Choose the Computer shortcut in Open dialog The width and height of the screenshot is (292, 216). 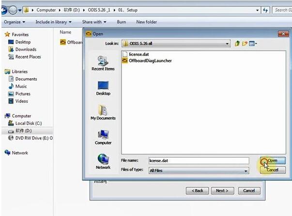point(103,137)
